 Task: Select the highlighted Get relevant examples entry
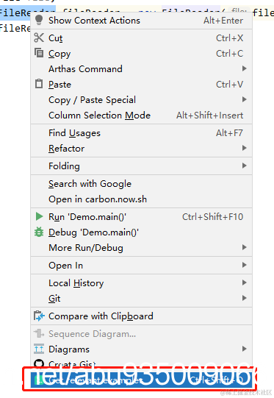142,380
